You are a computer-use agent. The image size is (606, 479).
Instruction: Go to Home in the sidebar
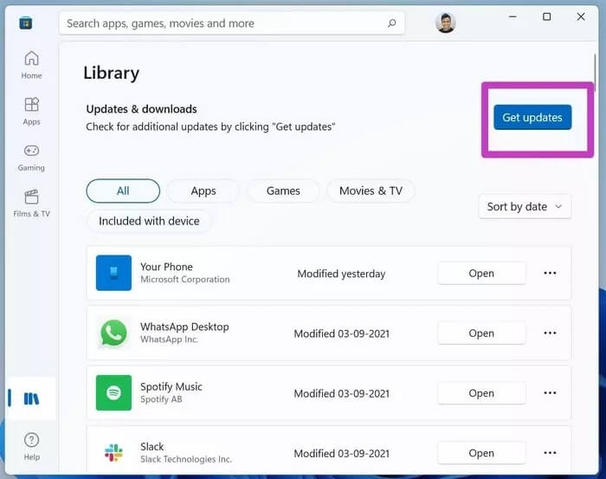pyautogui.click(x=31, y=65)
